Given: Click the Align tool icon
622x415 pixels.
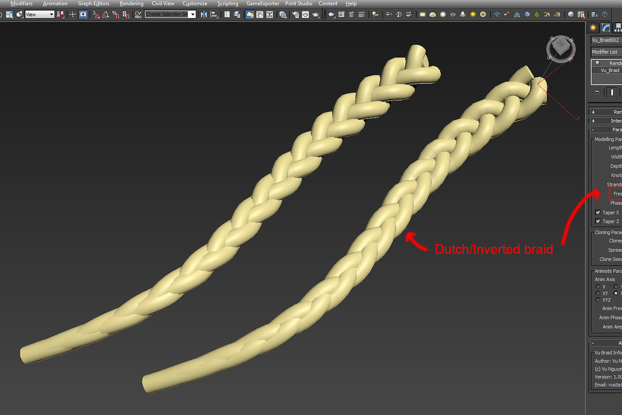Looking at the screenshot, I should click(x=214, y=15).
